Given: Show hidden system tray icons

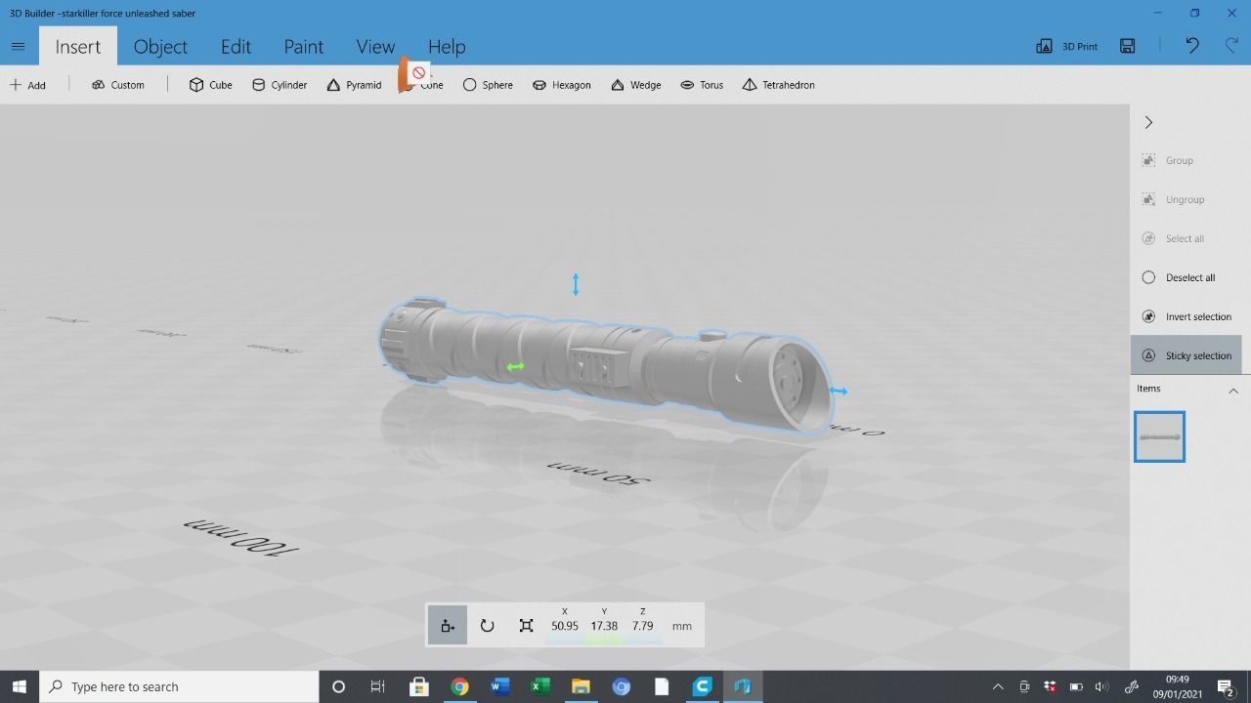Looking at the screenshot, I should point(998,686).
